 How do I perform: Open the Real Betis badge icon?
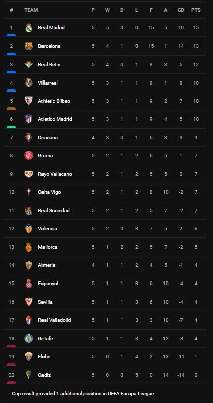click(29, 64)
